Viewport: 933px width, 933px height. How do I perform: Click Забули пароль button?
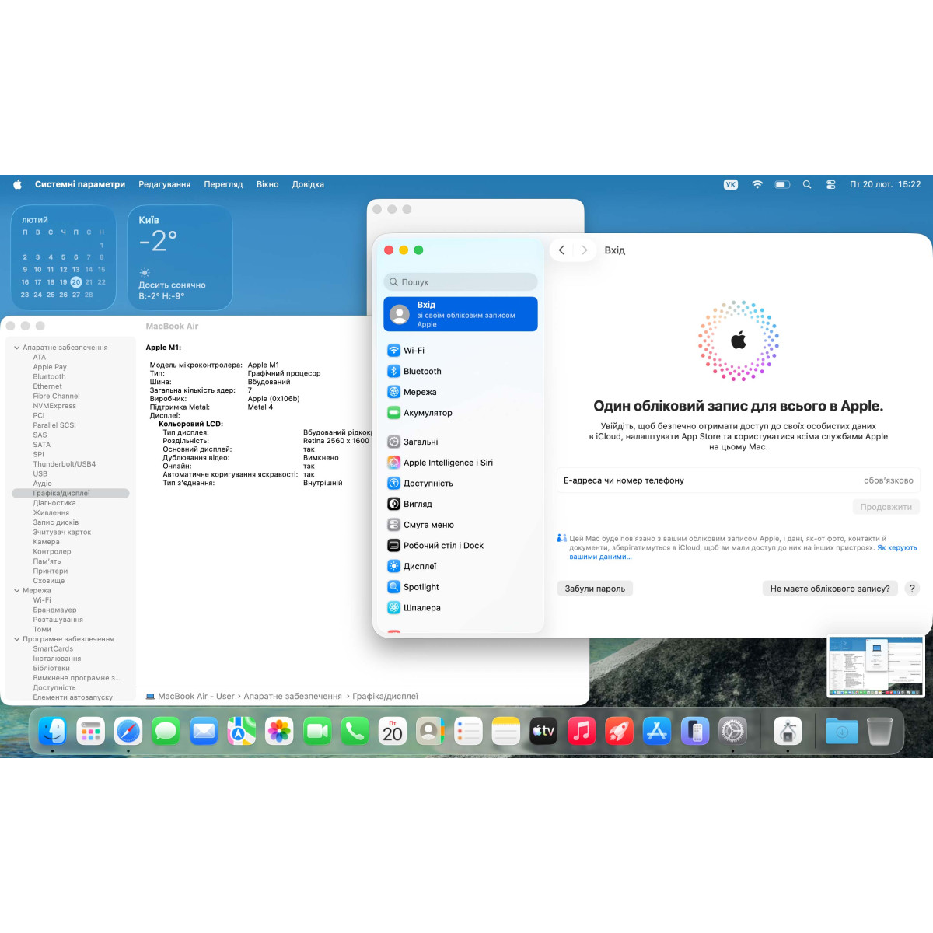pyautogui.click(x=595, y=589)
